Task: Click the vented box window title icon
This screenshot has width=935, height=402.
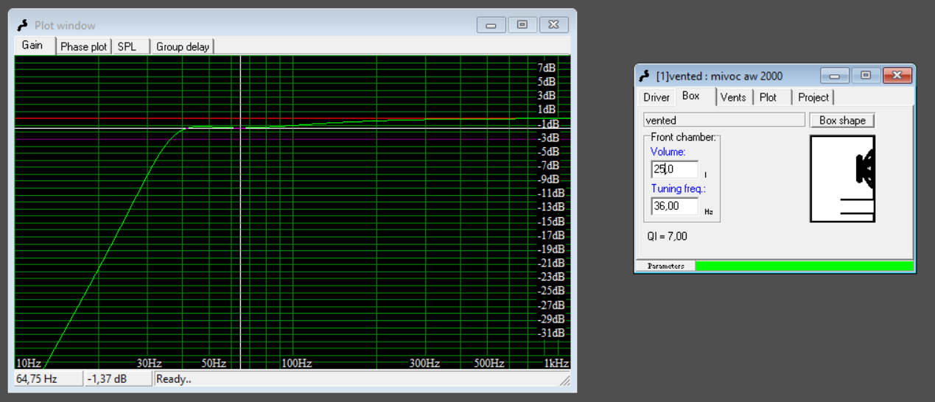Action: coord(644,76)
